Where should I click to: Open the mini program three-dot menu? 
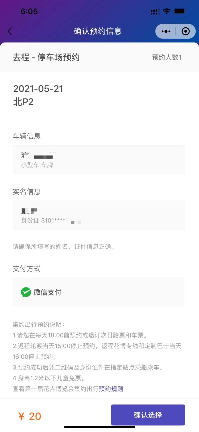(166, 31)
